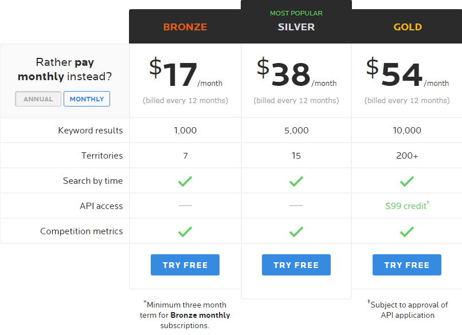The height and width of the screenshot is (335, 462).
Task: Switch to MONTHLY billing
Action: (87, 99)
